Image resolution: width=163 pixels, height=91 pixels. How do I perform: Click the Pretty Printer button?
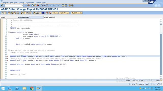(x=64, y=13)
